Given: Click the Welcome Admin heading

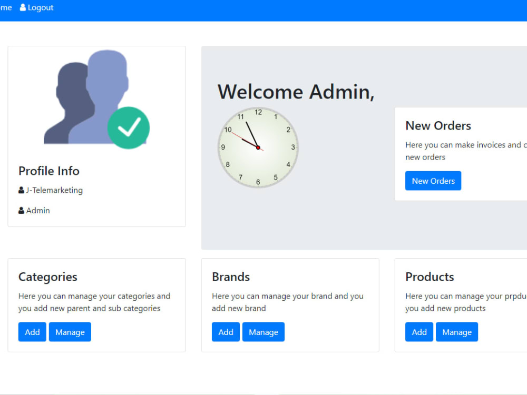Looking at the screenshot, I should click(296, 92).
